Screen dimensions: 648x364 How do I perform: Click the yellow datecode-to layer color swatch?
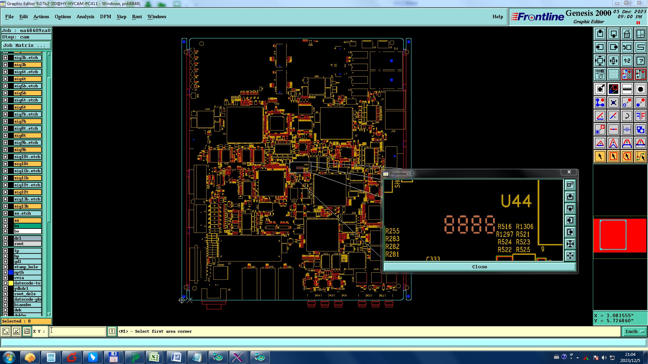pyautogui.click(x=11, y=283)
